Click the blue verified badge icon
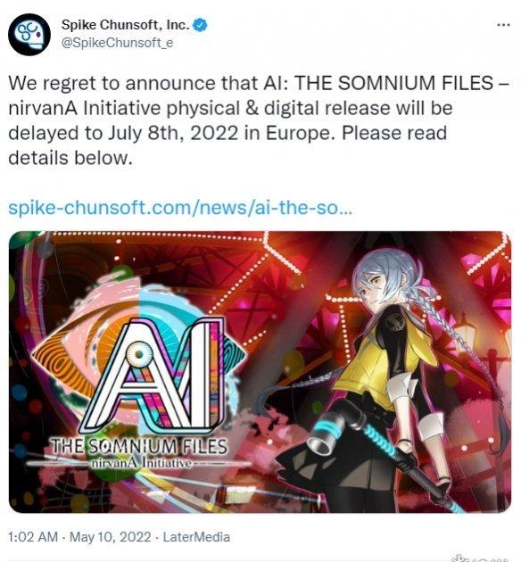 (200, 25)
